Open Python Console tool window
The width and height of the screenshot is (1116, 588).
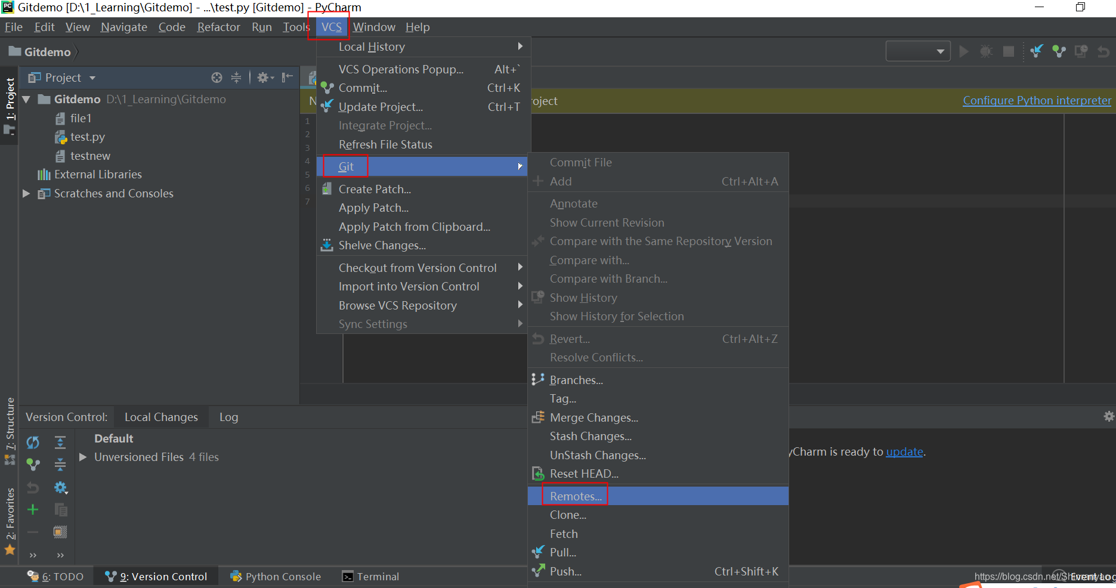276,577
